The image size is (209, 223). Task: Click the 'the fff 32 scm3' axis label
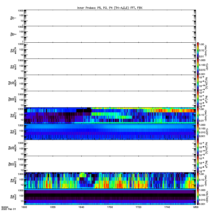coord(12,164)
